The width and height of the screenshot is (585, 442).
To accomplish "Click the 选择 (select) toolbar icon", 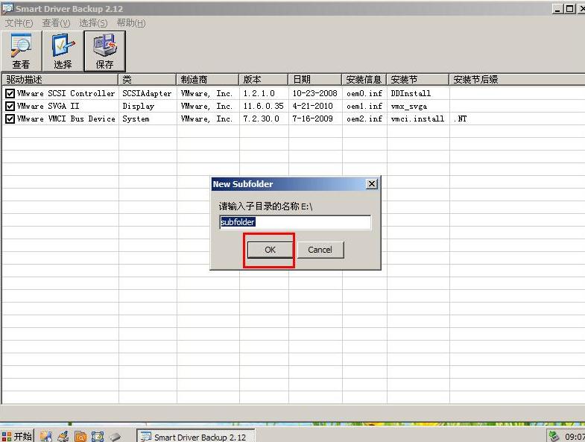I will tap(63, 51).
